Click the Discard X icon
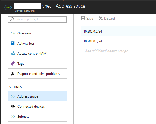Screen dimensions: 156x124 101,18
